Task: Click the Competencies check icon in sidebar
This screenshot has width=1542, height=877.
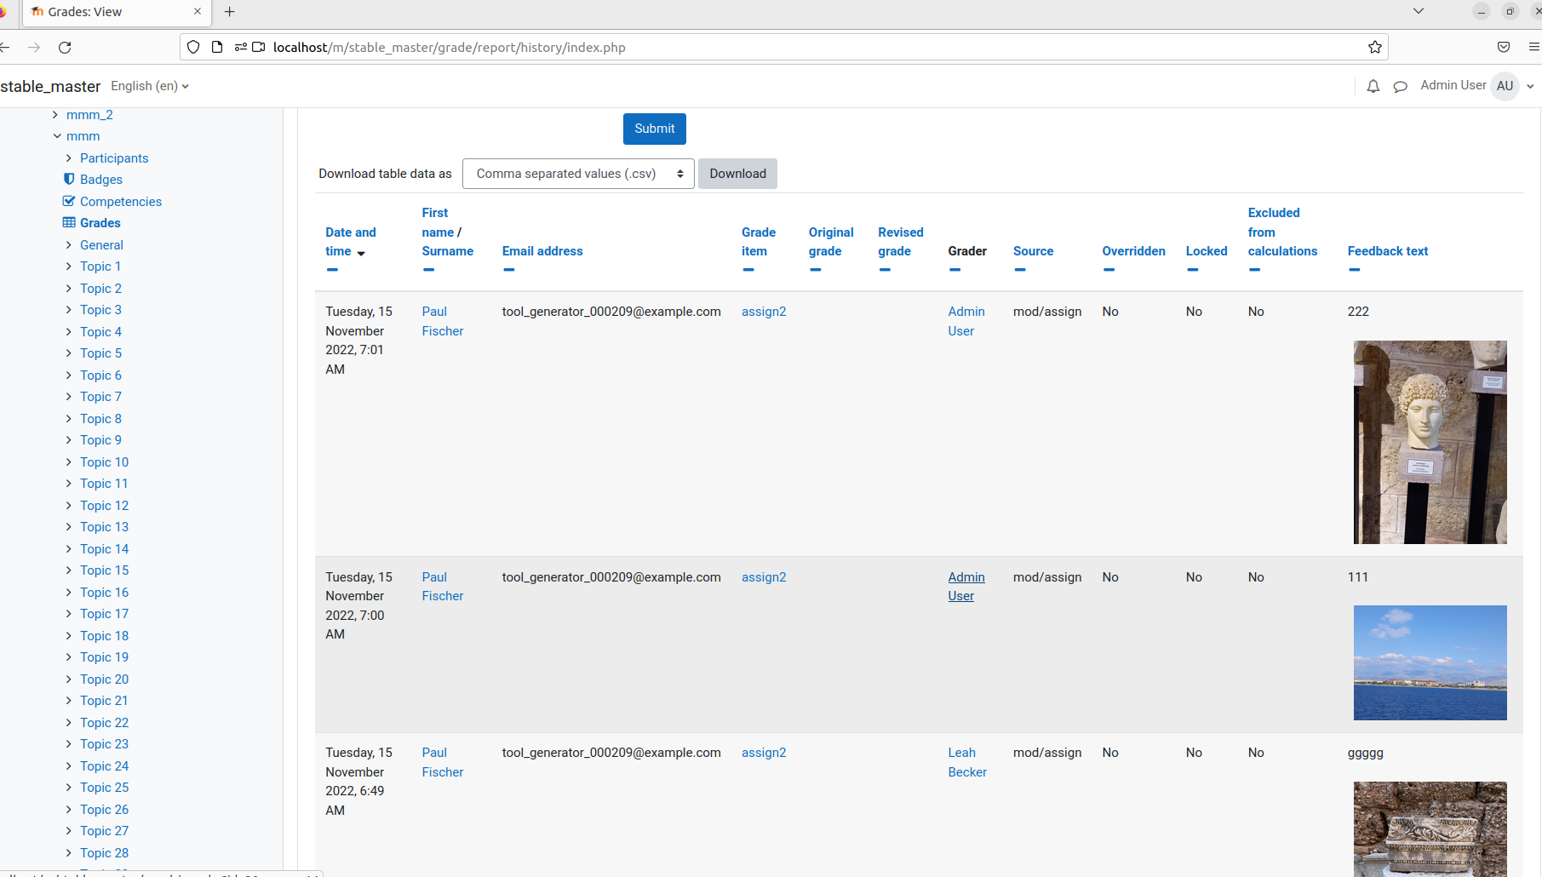Action: [69, 201]
